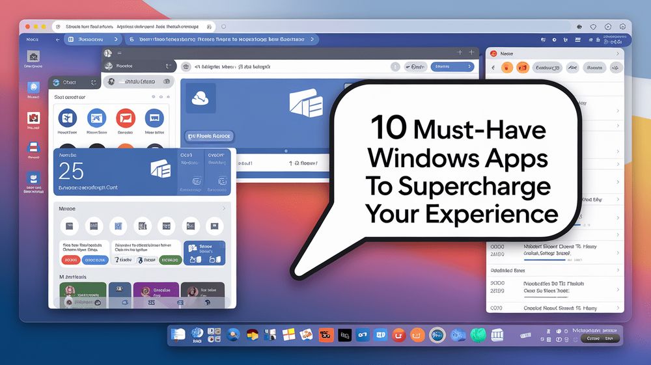Click the leftmost label on the browser's blue toolbar
651x365 pixels.
point(33,40)
